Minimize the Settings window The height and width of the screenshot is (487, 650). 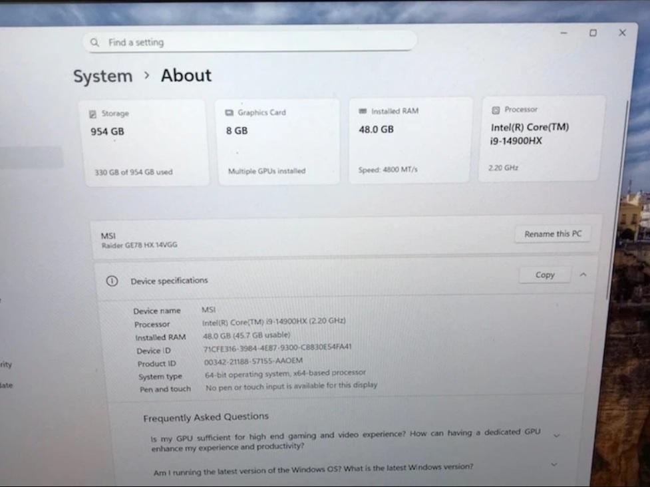564,33
